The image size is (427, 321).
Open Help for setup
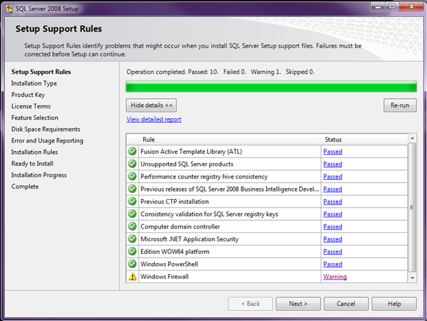[x=394, y=303]
